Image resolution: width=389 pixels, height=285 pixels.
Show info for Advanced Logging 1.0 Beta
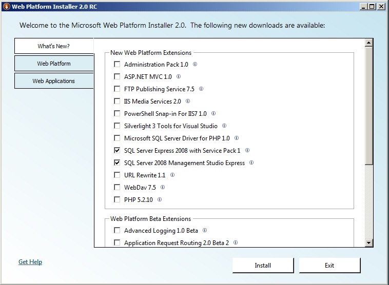click(x=205, y=230)
